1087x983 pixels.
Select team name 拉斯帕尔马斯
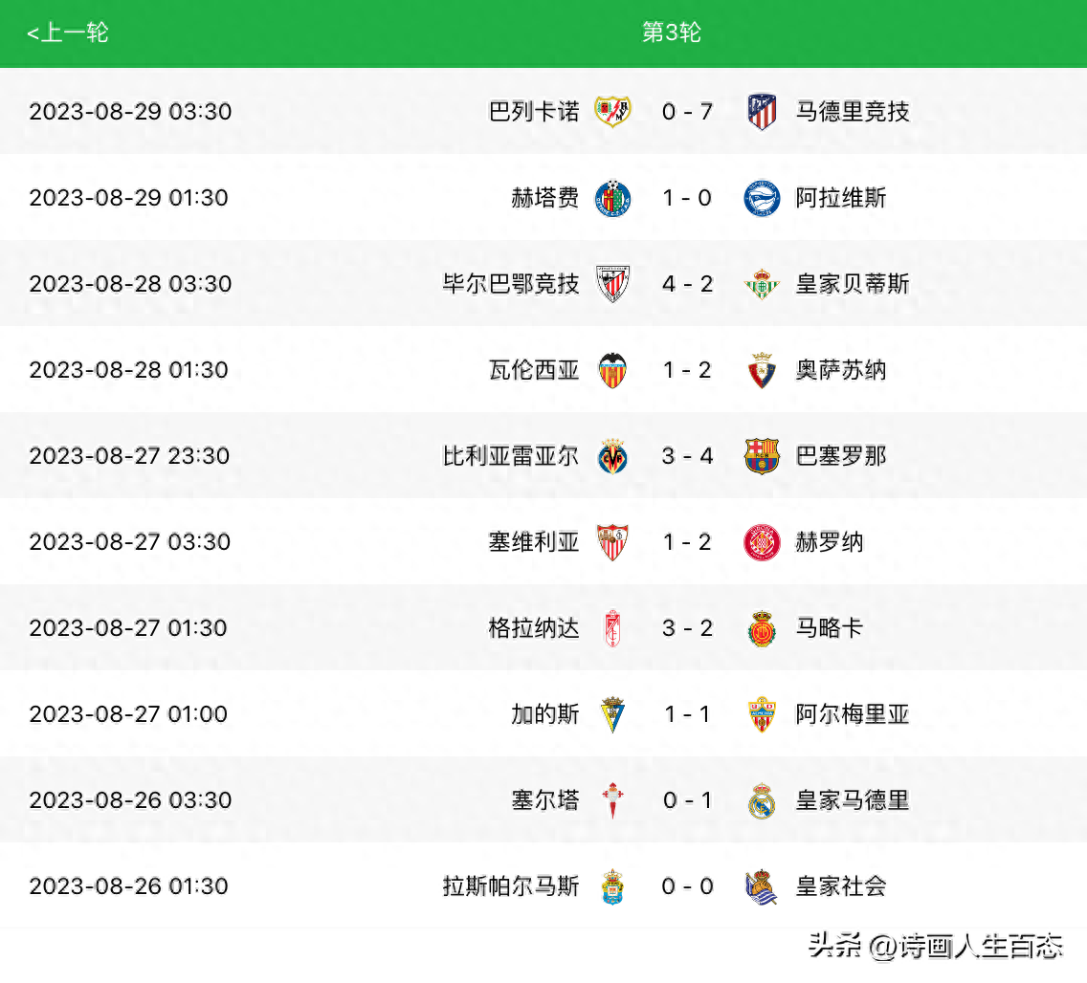[x=511, y=886]
